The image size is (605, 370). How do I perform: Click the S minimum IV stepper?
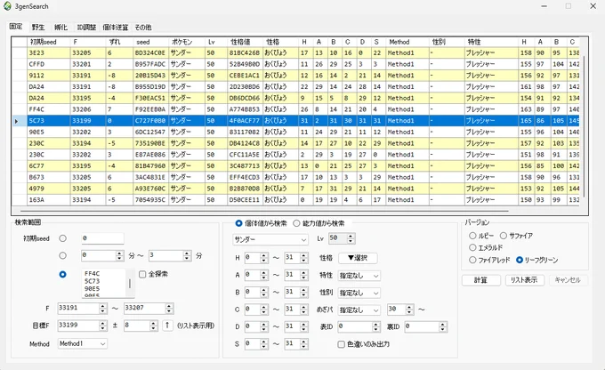(256, 344)
